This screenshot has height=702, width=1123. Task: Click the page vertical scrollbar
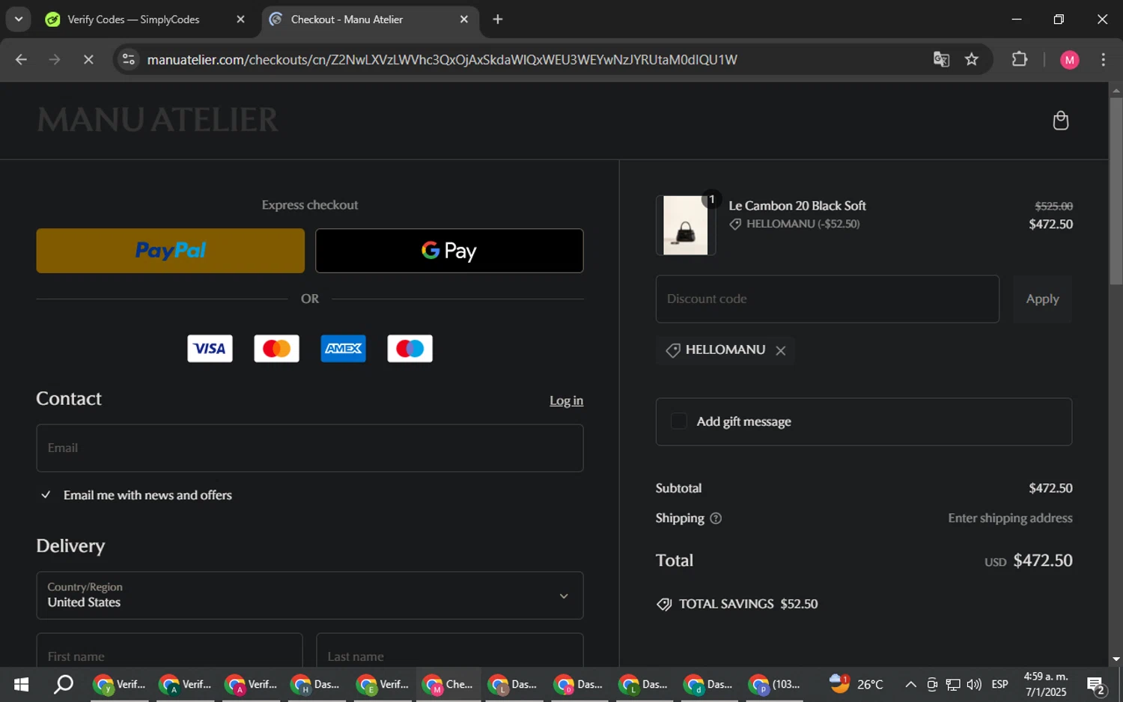coord(1116,191)
